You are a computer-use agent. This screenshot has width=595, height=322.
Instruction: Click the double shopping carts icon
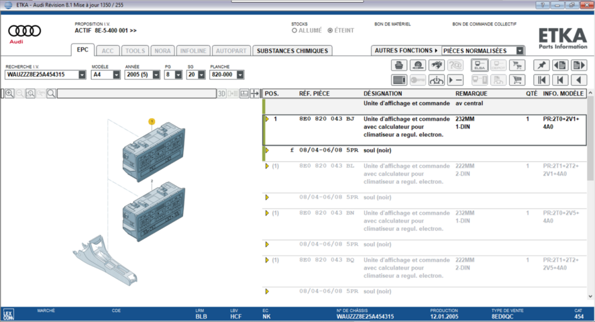coord(517,65)
